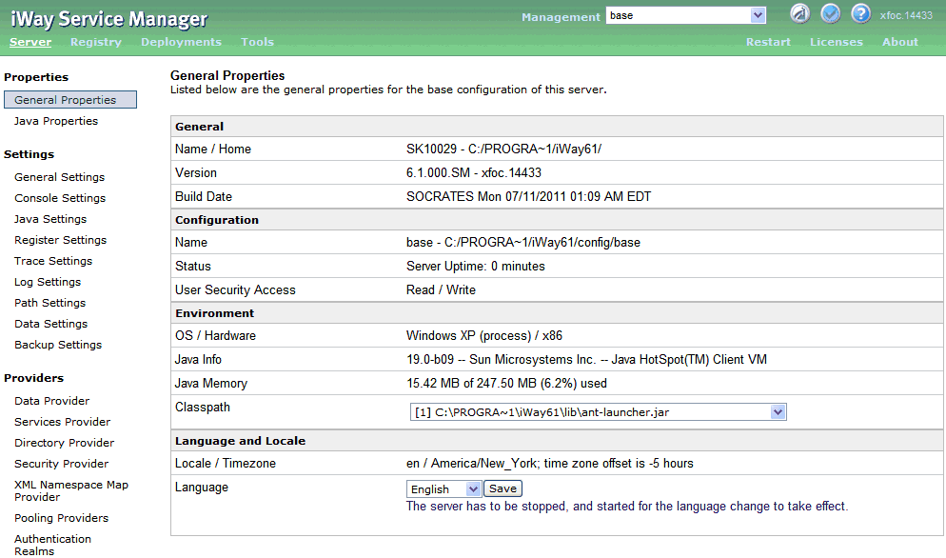Open the Licenses link

837,42
